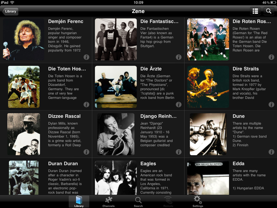Select the Demjén Ferenc title
This screenshot has height=208, width=277.
66,21
